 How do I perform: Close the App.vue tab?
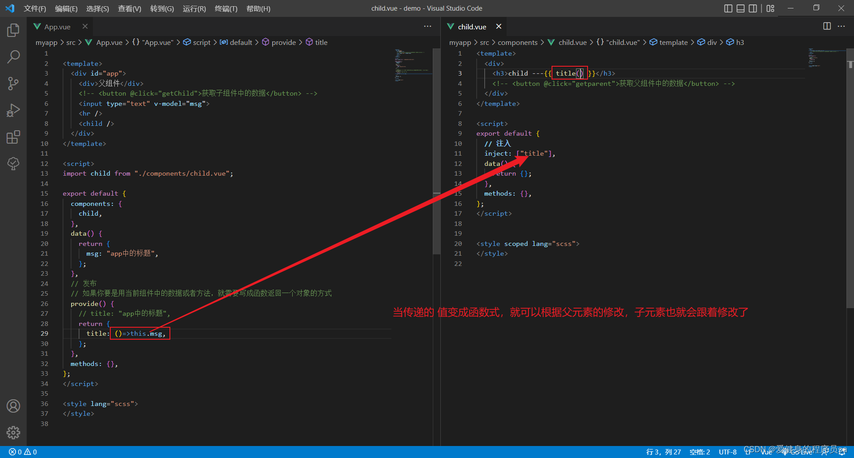click(x=85, y=26)
